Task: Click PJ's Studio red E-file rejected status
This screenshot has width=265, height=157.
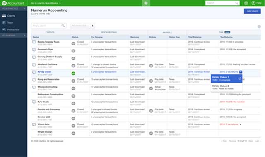Action: click(x=232, y=102)
